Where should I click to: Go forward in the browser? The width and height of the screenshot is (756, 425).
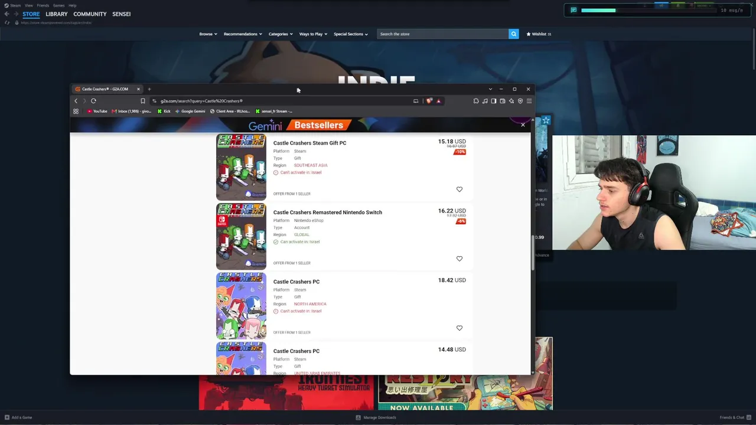(84, 101)
